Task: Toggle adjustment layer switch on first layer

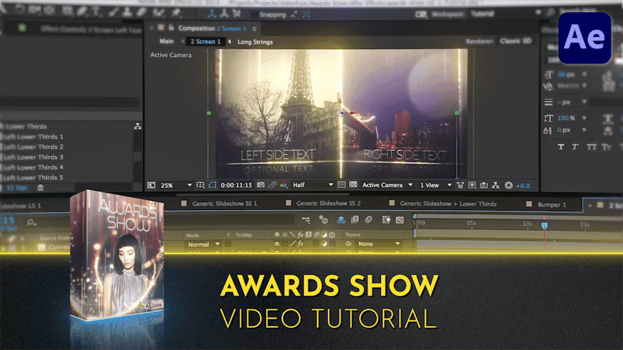Action: click(324, 244)
